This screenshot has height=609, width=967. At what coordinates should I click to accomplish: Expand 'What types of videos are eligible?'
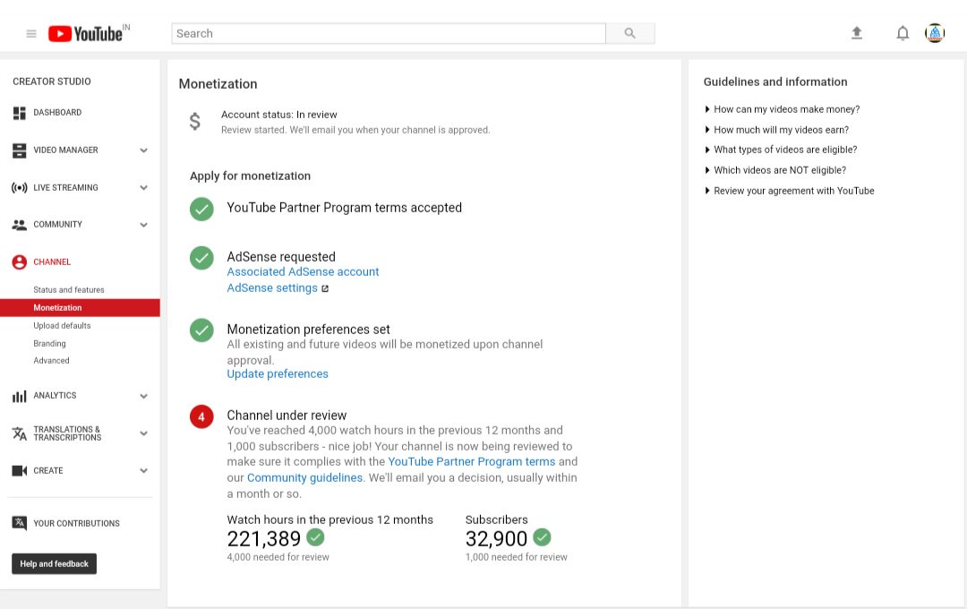click(781, 150)
